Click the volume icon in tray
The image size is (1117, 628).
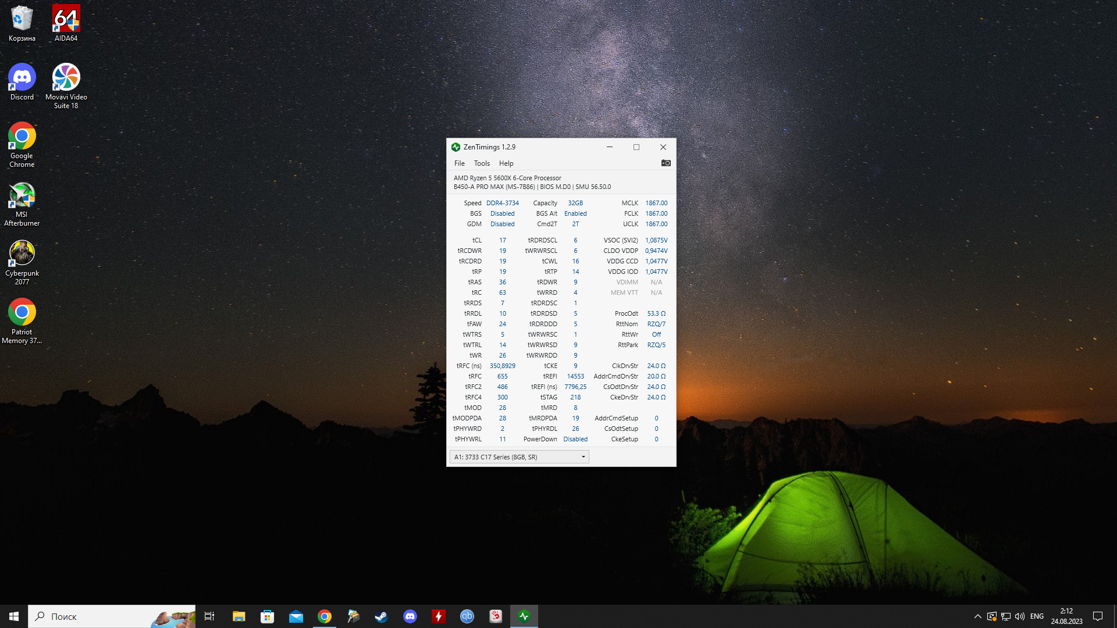point(1020,616)
